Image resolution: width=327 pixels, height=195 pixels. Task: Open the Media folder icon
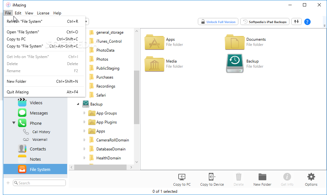pos(154,64)
